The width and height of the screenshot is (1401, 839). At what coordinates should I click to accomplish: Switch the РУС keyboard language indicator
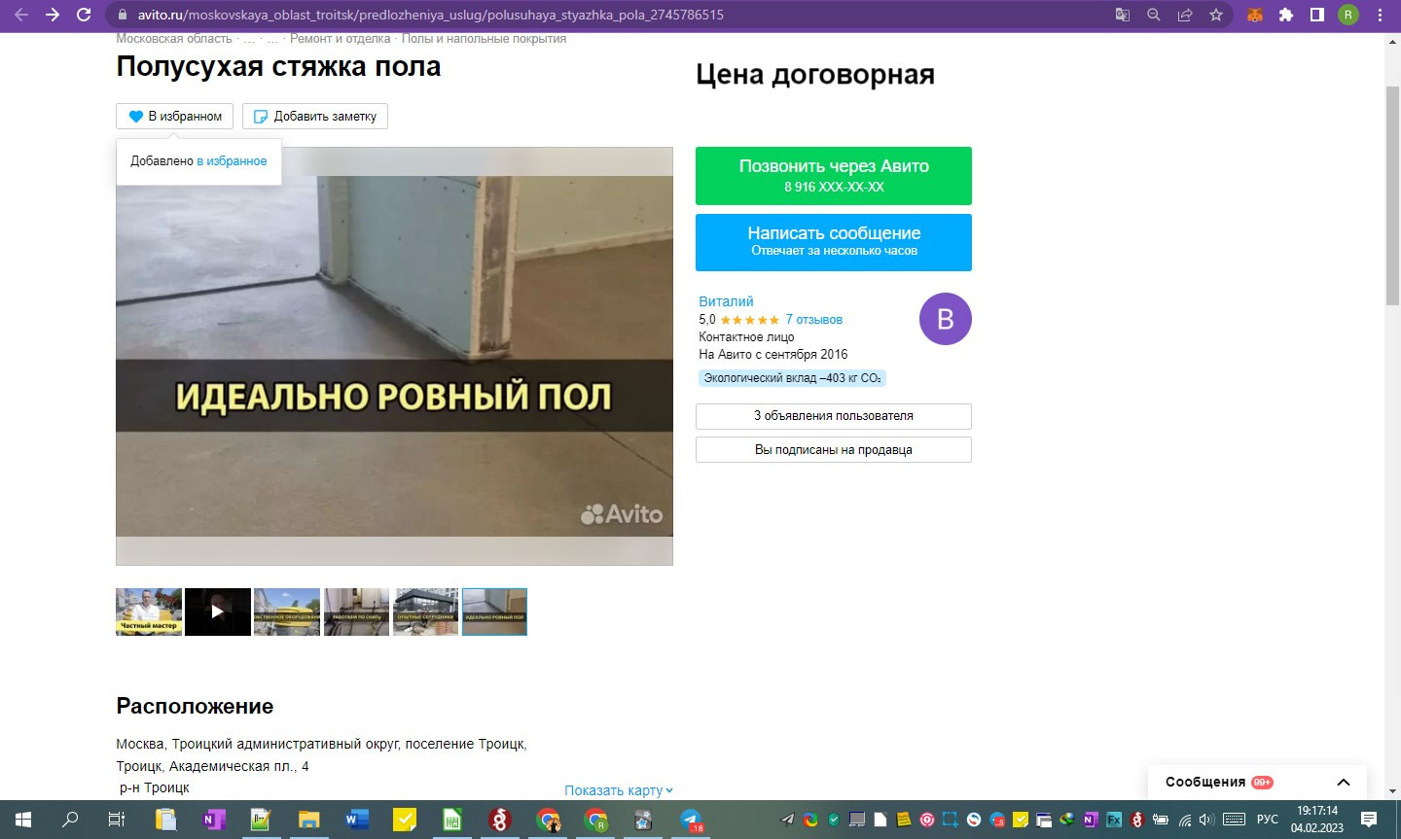pos(1268,820)
